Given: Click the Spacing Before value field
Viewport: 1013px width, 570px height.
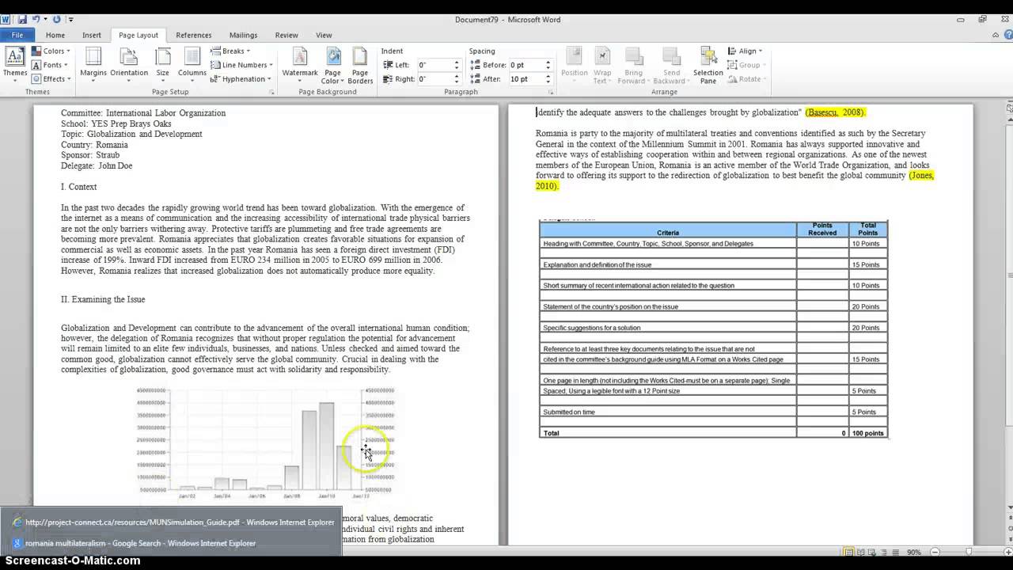Looking at the screenshot, I should (525, 65).
